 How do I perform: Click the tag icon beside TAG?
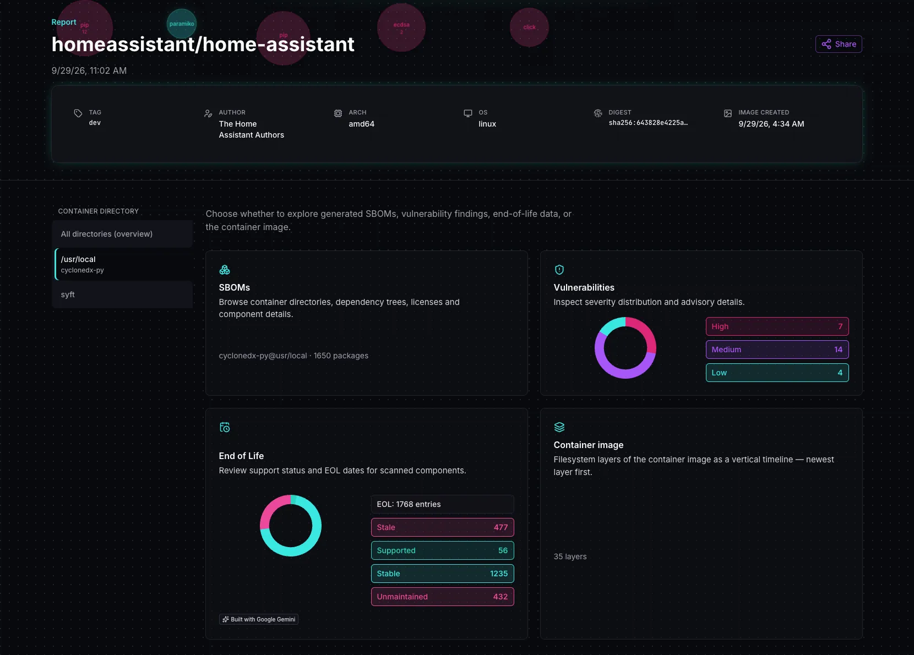(78, 113)
